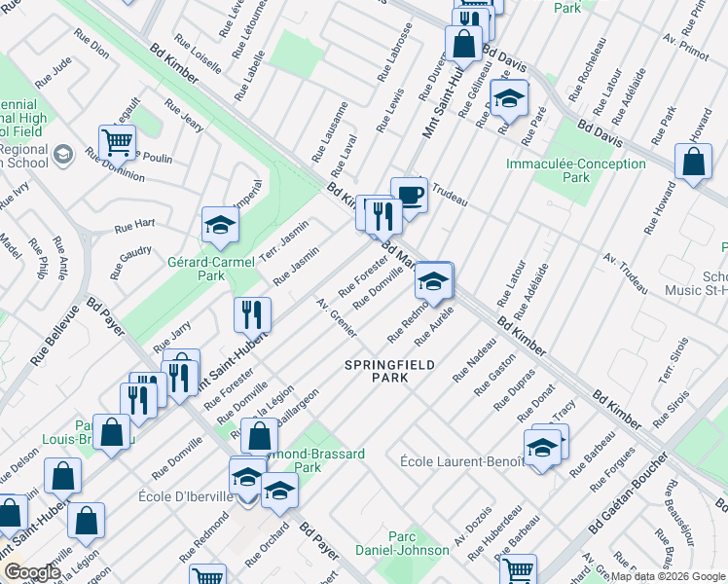Click the Google logo
The image size is (728, 584).
33,573
